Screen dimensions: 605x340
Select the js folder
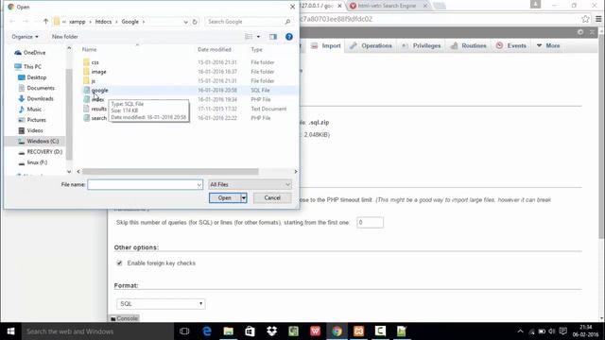click(x=93, y=81)
